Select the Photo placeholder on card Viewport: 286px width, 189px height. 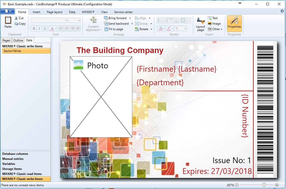coord(101,97)
